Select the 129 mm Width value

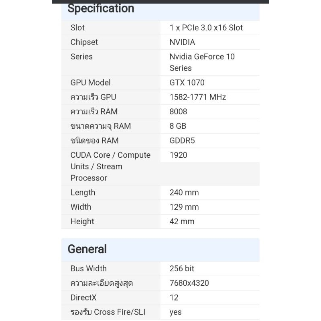[x=184, y=207]
